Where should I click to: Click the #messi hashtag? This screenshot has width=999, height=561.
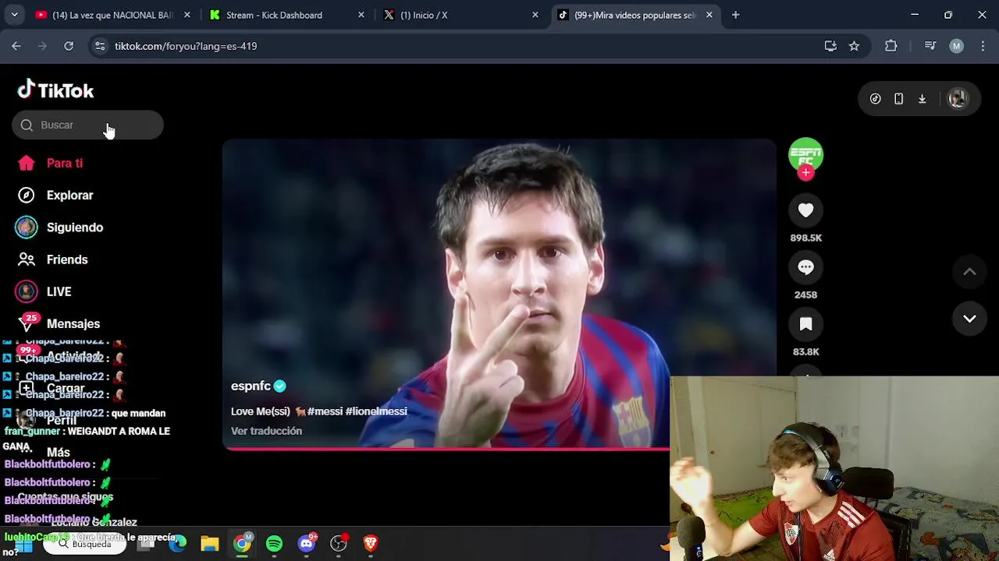(x=325, y=411)
